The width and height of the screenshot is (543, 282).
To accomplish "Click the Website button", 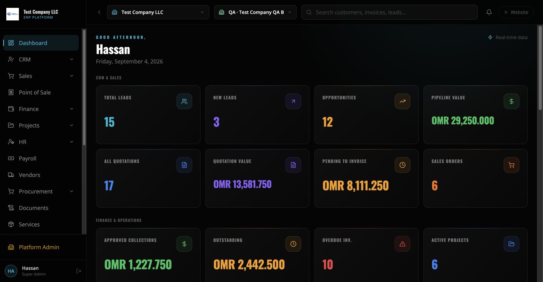I will [x=516, y=12].
